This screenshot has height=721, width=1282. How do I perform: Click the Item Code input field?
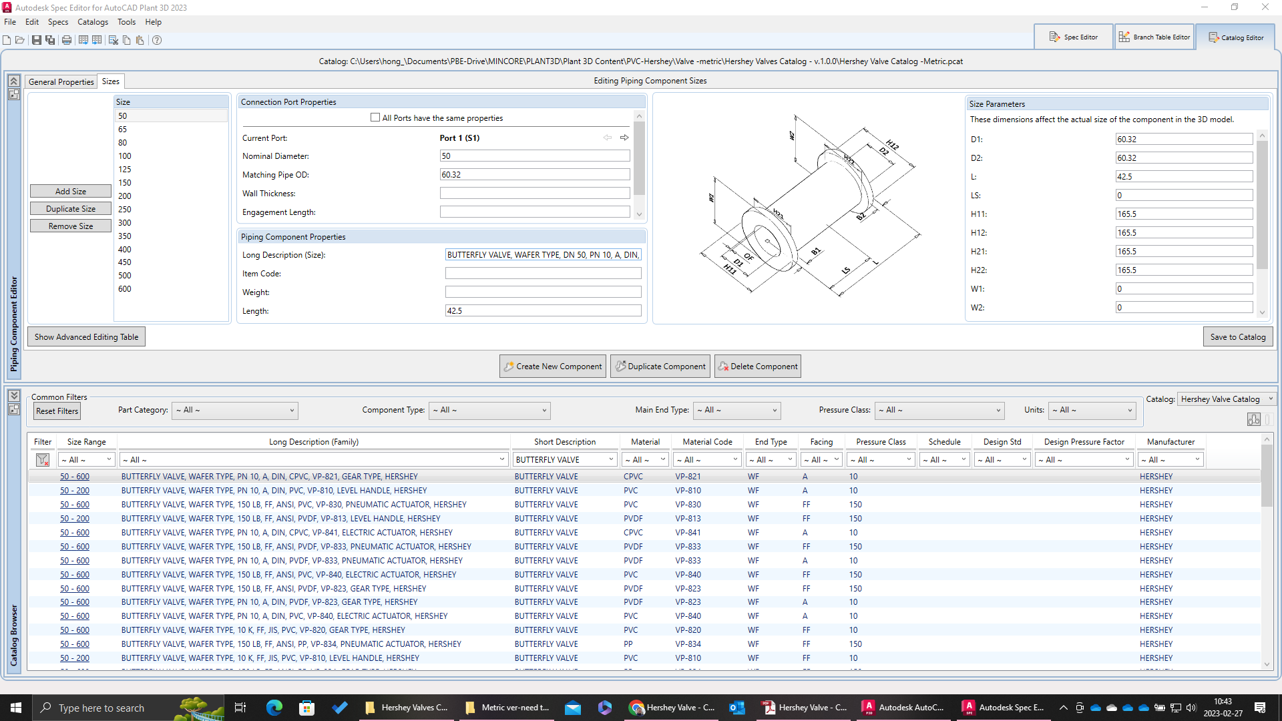point(543,274)
